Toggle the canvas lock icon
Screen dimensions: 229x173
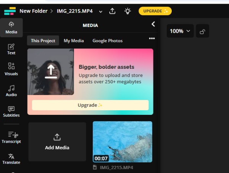[x=202, y=31]
